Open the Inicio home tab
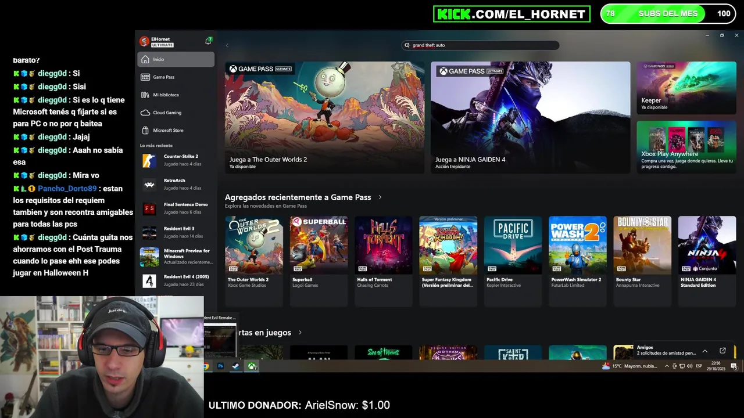The height and width of the screenshot is (418, 744). click(176, 59)
